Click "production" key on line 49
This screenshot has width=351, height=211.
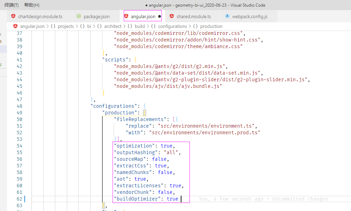point(120,113)
